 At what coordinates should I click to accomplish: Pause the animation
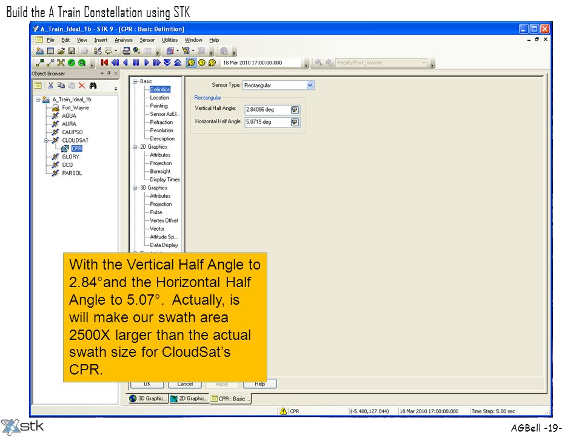click(136, 63)
